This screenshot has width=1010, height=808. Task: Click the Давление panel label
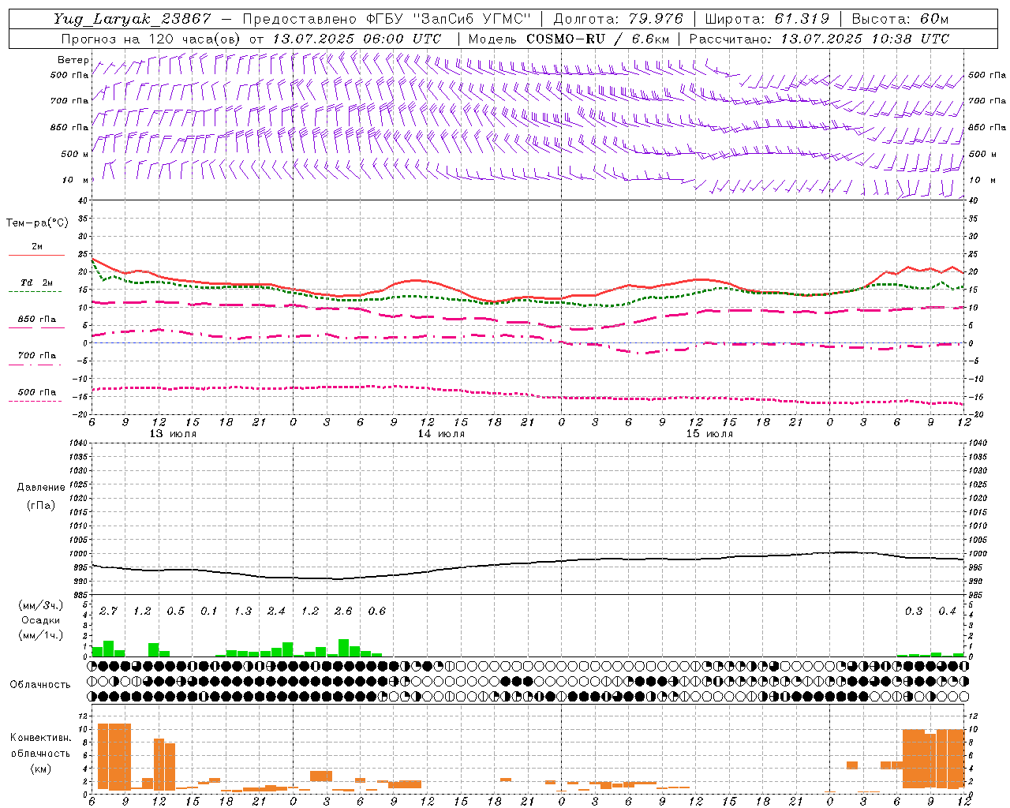tap(41, 488)
